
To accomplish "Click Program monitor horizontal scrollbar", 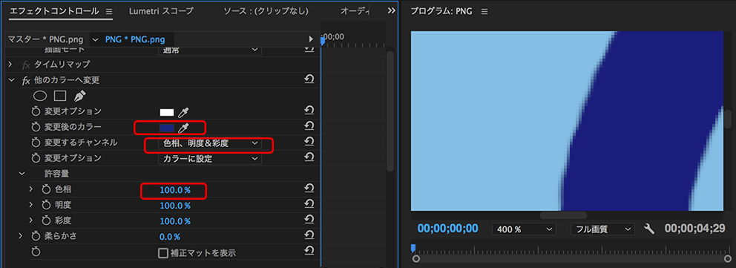I will [x=563, y=215].
